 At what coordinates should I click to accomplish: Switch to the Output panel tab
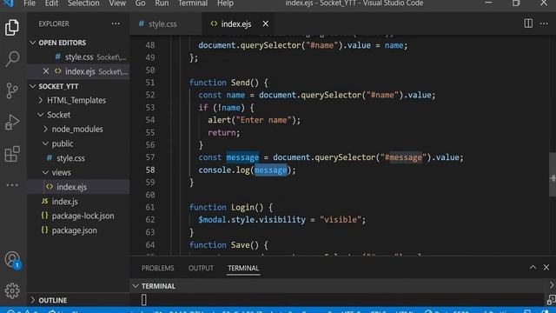(x=201, y=268)
